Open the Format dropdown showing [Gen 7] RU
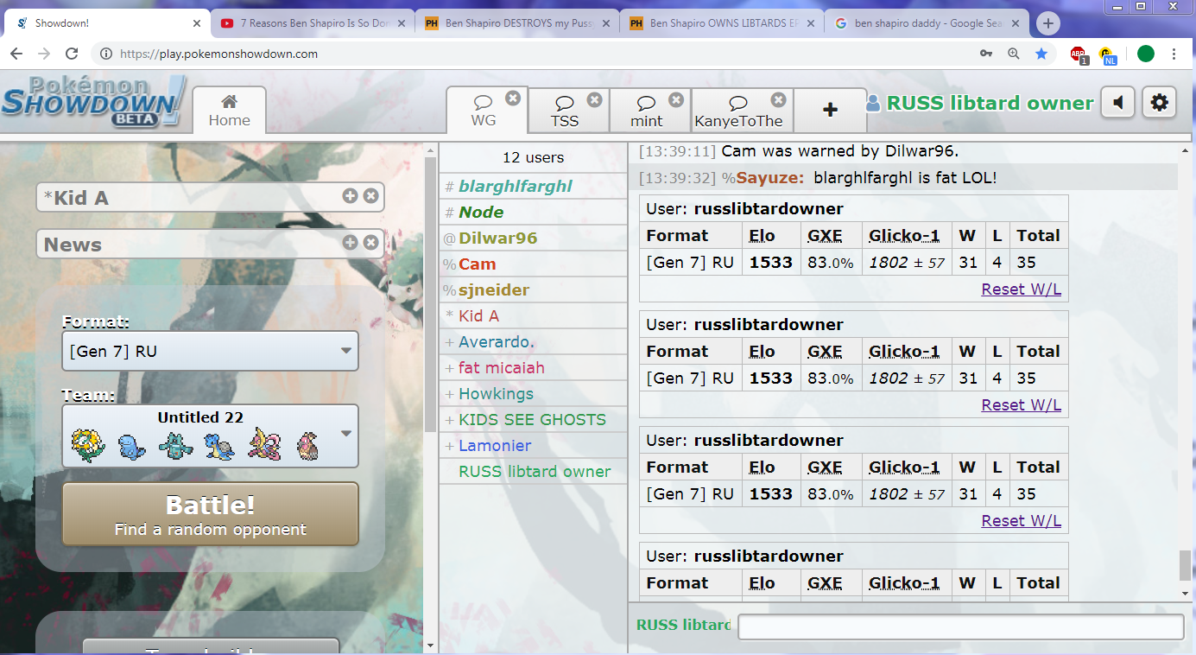Screen dimensions: 1196x655 211,351
